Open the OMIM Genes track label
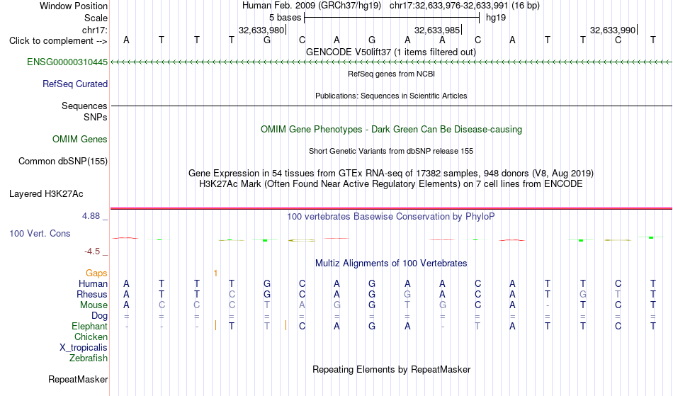Screen dimensions: 673x396 [80, 140]
